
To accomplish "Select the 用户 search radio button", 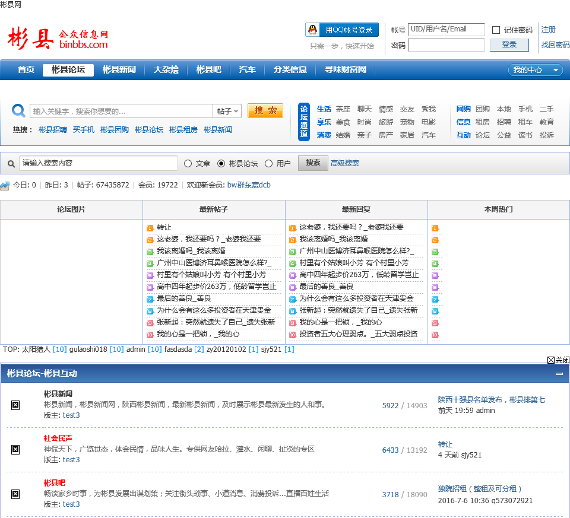I will tap(268, 163).
